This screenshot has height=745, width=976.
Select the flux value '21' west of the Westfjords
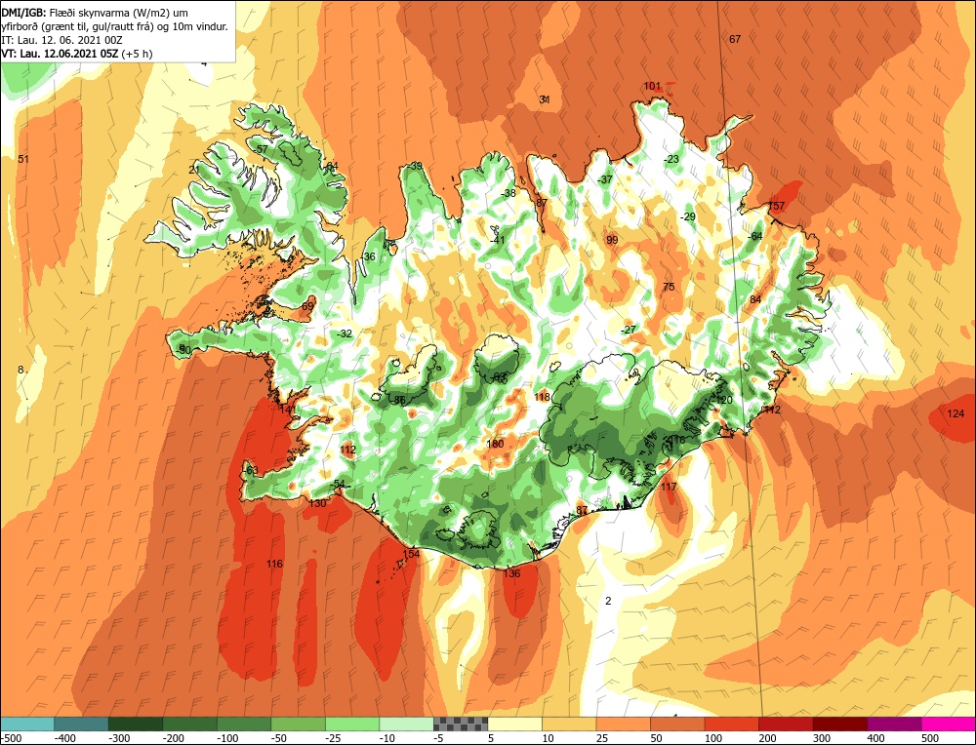click(x=194, y=170)
